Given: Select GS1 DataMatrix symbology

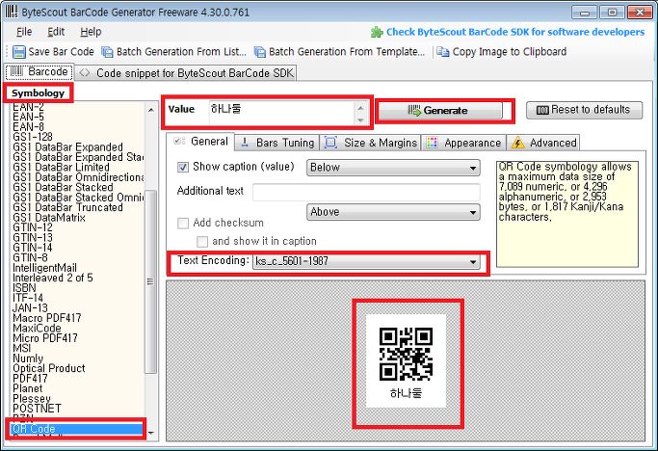Looking at the screenshot, I should 49,218.
